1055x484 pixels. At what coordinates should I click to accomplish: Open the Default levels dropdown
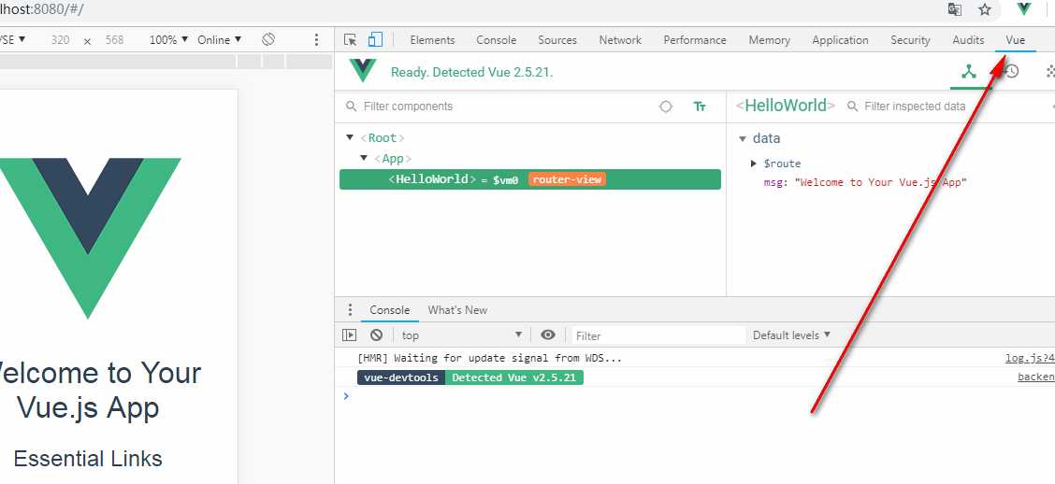(x=792, y=335)
